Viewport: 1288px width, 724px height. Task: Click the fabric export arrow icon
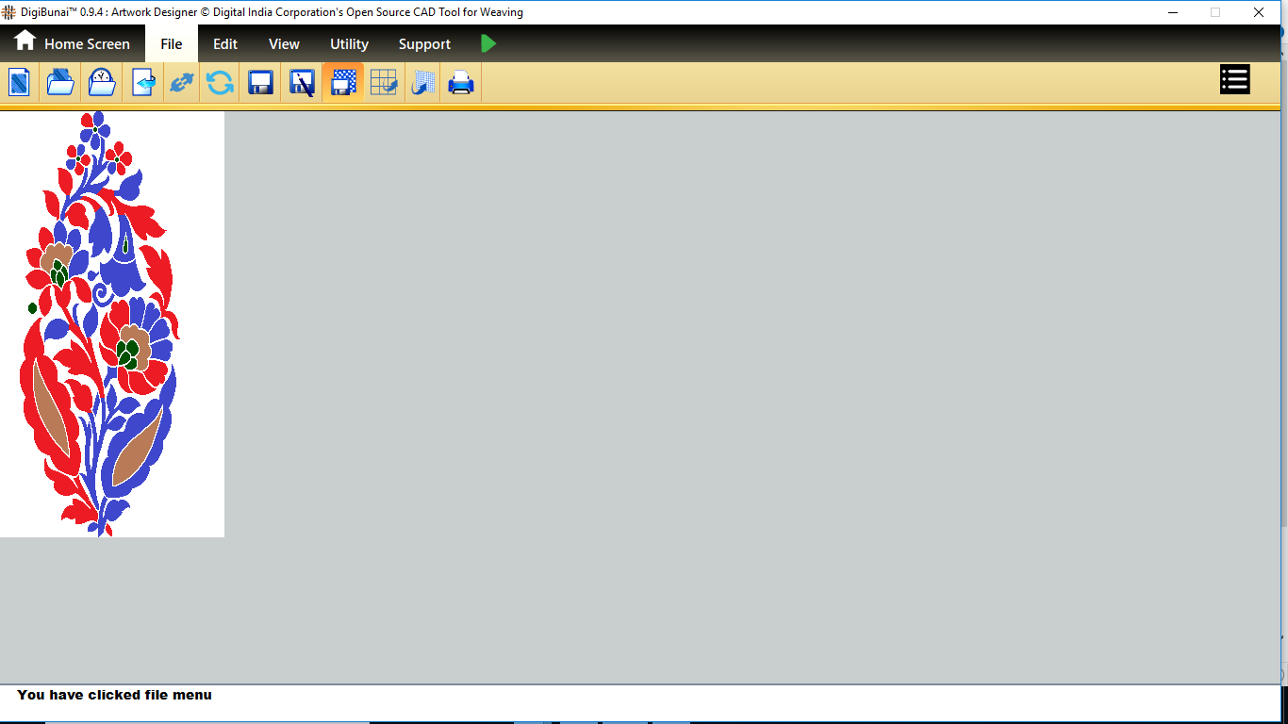pyautogui.click(x=423, y=83)
